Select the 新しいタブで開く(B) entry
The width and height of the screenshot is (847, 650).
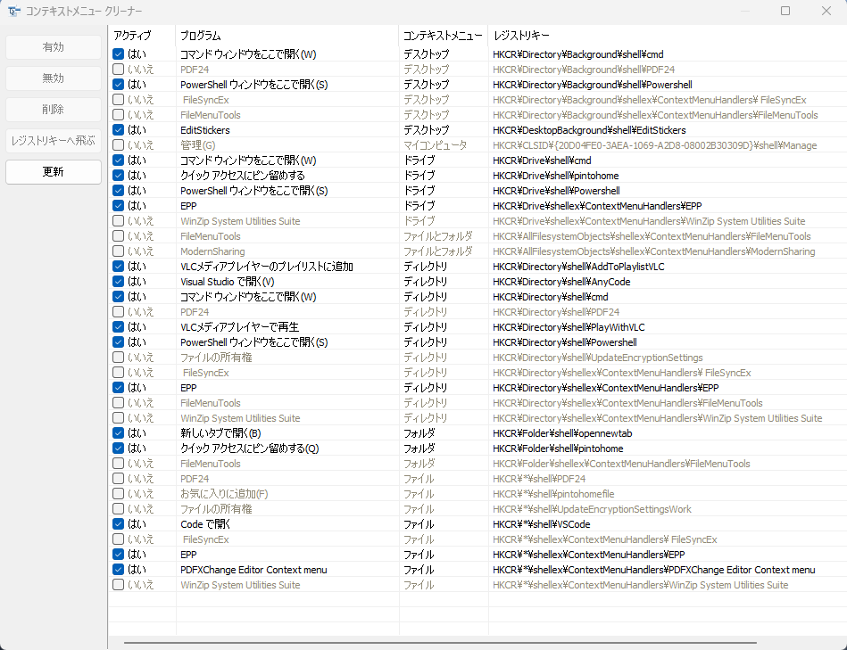pos(221,433)
